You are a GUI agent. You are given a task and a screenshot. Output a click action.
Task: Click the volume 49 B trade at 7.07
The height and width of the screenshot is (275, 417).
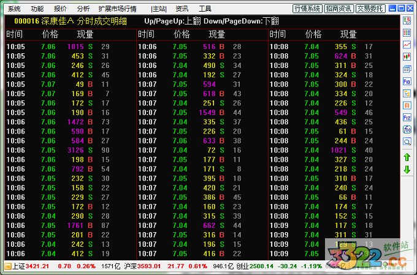tap(71, 85)
